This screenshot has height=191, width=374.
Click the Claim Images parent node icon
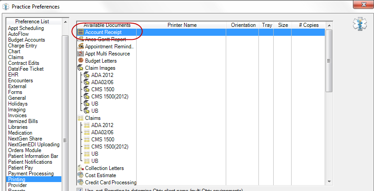pos(81,68)
